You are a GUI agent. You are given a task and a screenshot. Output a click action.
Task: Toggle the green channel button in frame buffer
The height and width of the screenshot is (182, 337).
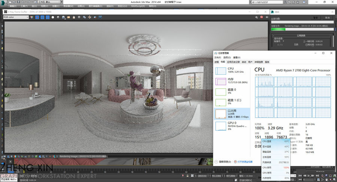[42, 17]
